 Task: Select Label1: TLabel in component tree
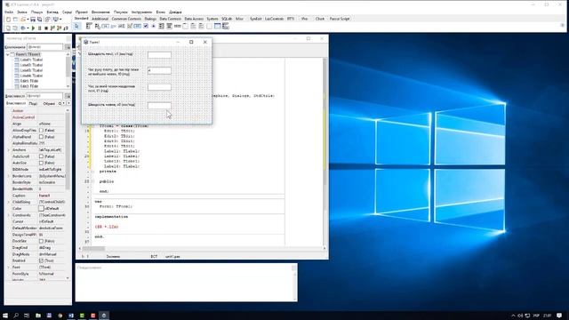click(x=31, y=60)
